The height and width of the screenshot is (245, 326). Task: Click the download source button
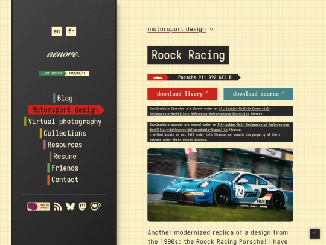pos(258,94)
